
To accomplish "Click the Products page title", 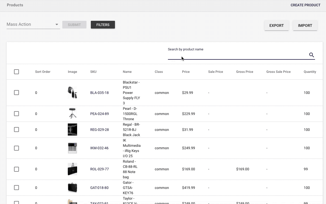I will (15, 5).
